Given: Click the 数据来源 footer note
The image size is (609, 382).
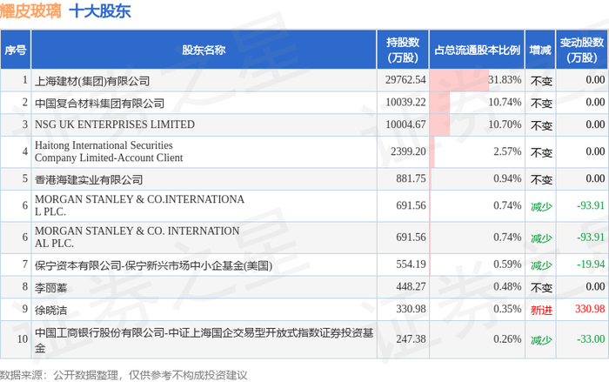Looking at the screenshot, I should click(124, 375).
